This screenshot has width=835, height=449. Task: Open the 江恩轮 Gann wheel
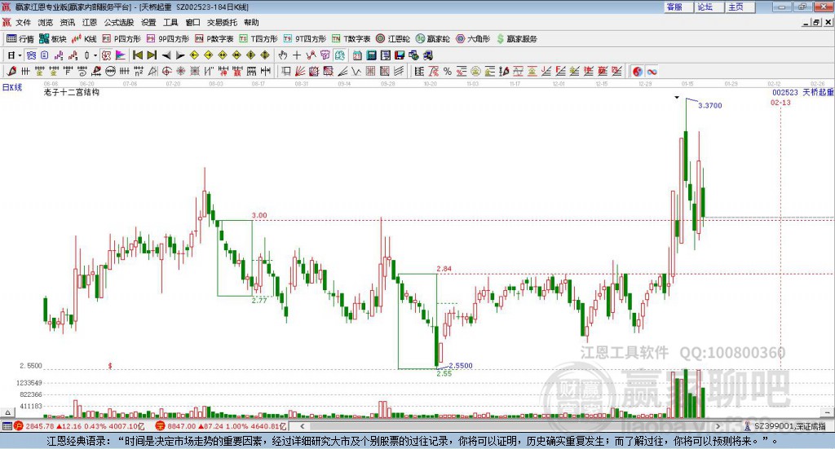pyautogui.click(x=393, y=39)
